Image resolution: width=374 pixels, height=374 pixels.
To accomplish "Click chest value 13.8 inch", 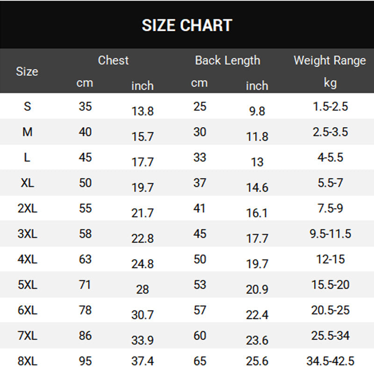I will tap(143, 111).
